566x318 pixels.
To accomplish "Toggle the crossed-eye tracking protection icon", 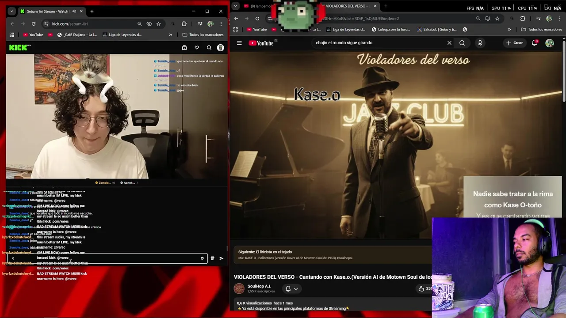I will pos(149,24).
